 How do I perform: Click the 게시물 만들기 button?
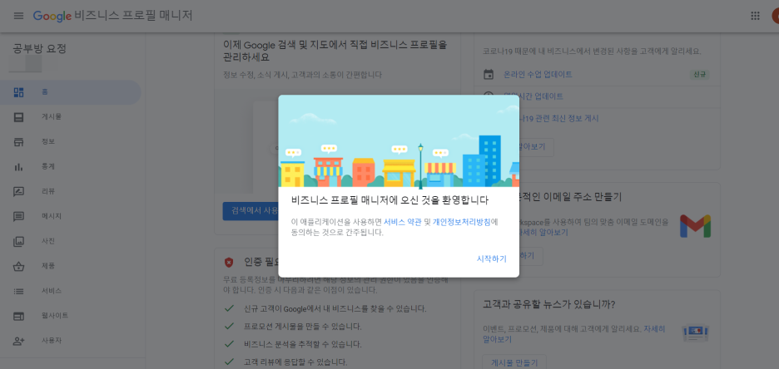(x=514, y=362)
